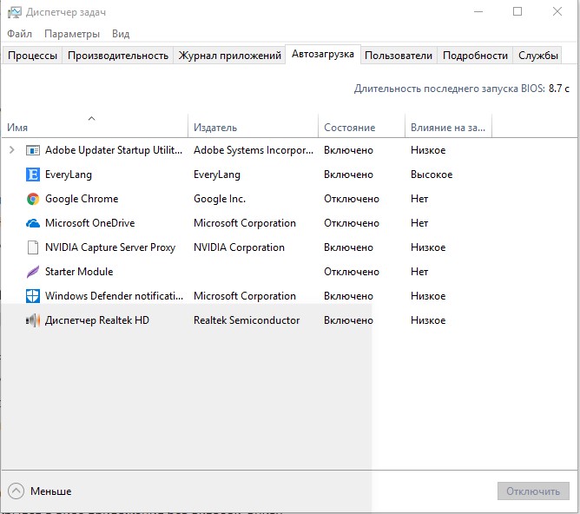This screenshot has height=514, width=580.
Task: Click the Adobe Updater Startup Utility icon
Action: (33, 150)
